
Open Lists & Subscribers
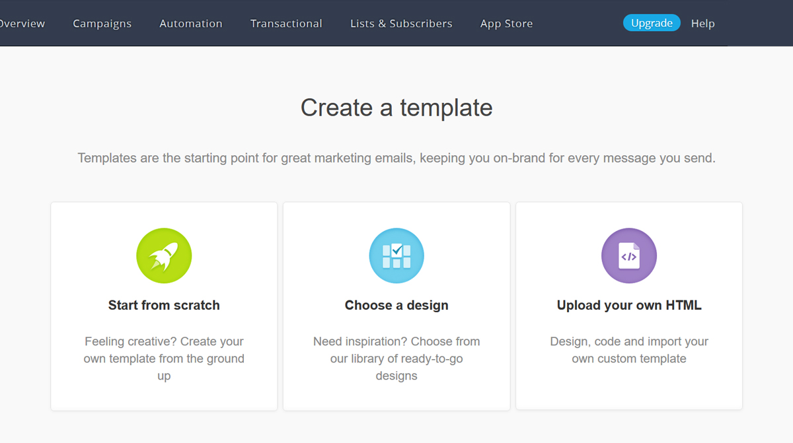(x=401, y=24)
